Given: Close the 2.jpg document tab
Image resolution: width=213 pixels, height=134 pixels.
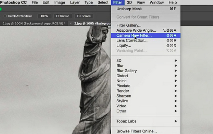Looking at the screenshot, I should coord(71,24).
